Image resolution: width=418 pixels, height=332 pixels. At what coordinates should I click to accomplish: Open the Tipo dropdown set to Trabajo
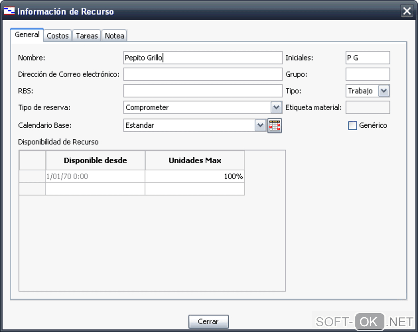pyautogui.click(x=384, y=91)
